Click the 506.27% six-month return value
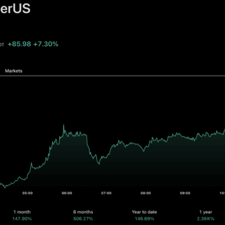Screen dimensions: 225x225 tap(83, 219)
